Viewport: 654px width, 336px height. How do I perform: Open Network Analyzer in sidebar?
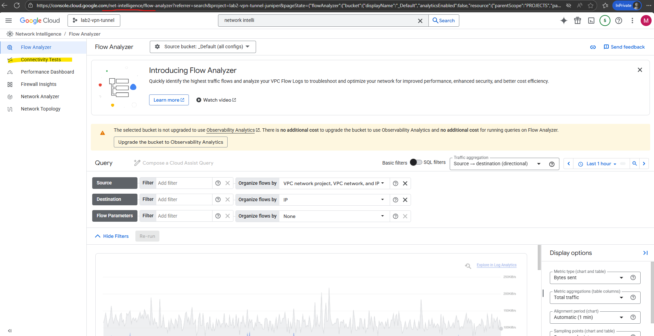click(x=43, y=96)
